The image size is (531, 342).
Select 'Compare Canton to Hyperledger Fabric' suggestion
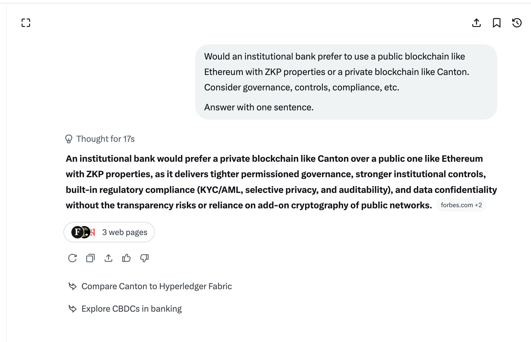(156, 286)
